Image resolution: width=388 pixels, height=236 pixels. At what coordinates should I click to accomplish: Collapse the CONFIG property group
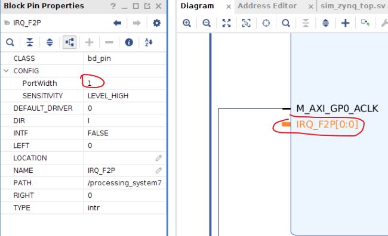7,71
